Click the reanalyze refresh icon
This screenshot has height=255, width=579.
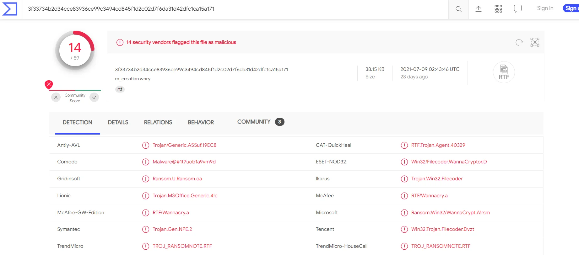(x=519, y=42)
